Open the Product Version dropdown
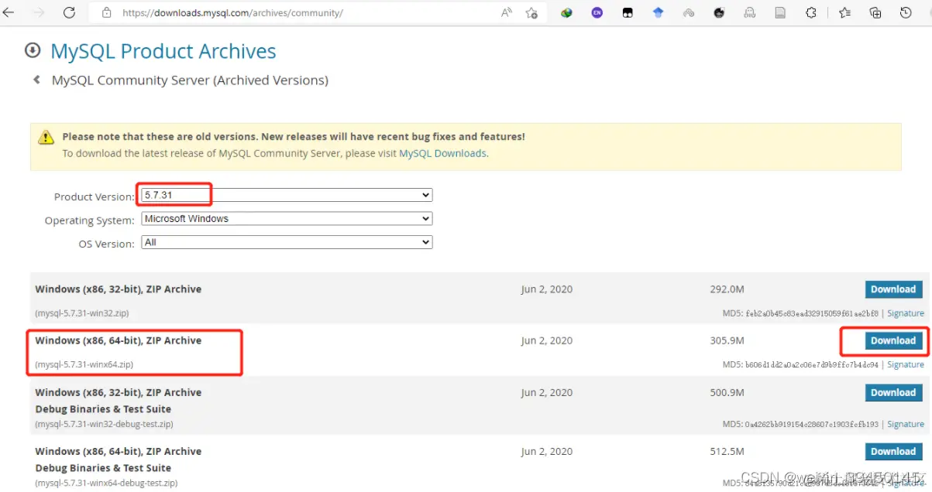The height and width of the screenshot is (492, 932). pos(287,195)
